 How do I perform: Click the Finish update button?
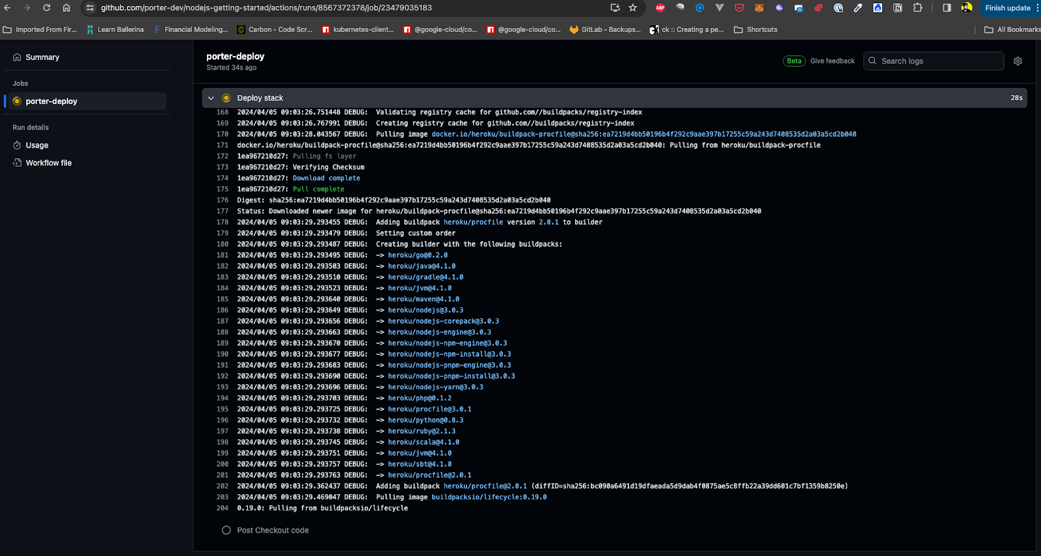point(1009,8)
